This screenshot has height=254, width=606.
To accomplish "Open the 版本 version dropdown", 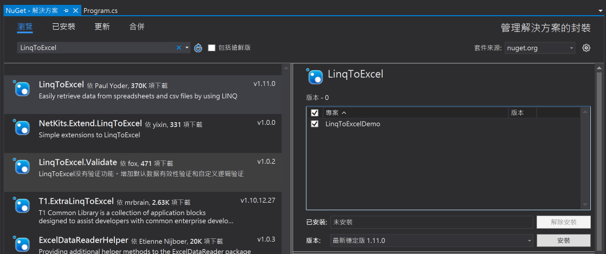I will [431, 240].
